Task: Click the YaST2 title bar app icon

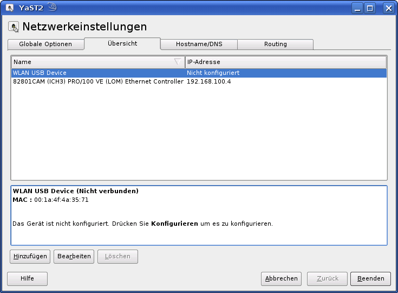Action: coord(10,8)
